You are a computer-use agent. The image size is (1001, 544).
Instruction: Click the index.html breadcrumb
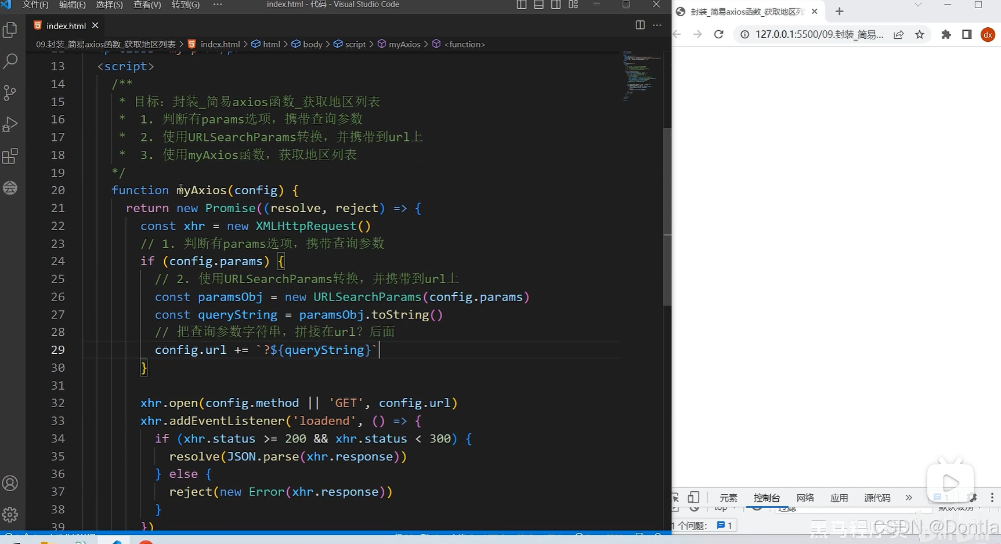[x=214, y=44]
